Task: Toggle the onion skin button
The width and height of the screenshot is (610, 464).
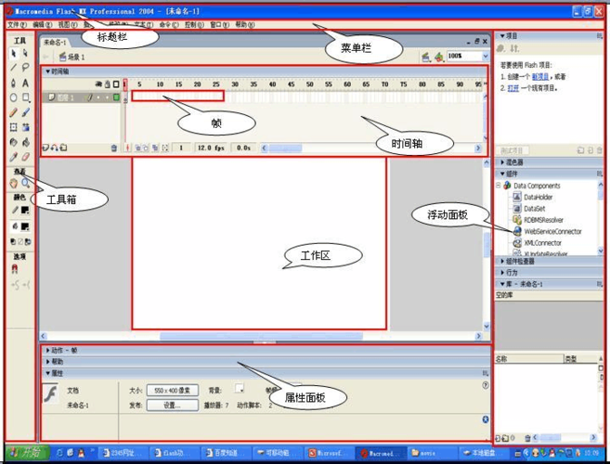Action: click(137, 148)
